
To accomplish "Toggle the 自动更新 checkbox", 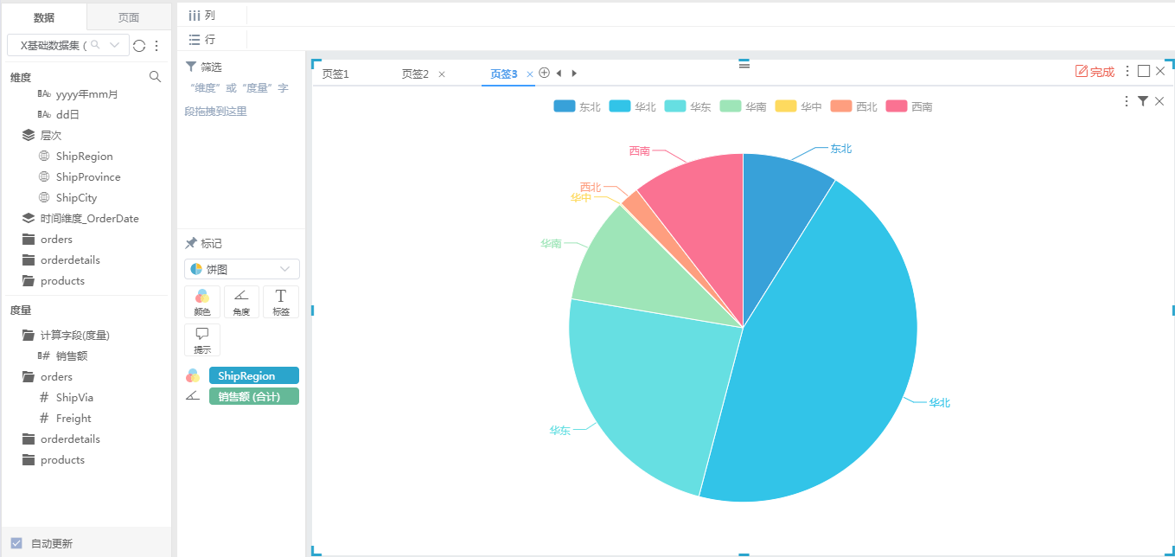I will [x=16, y=543].
